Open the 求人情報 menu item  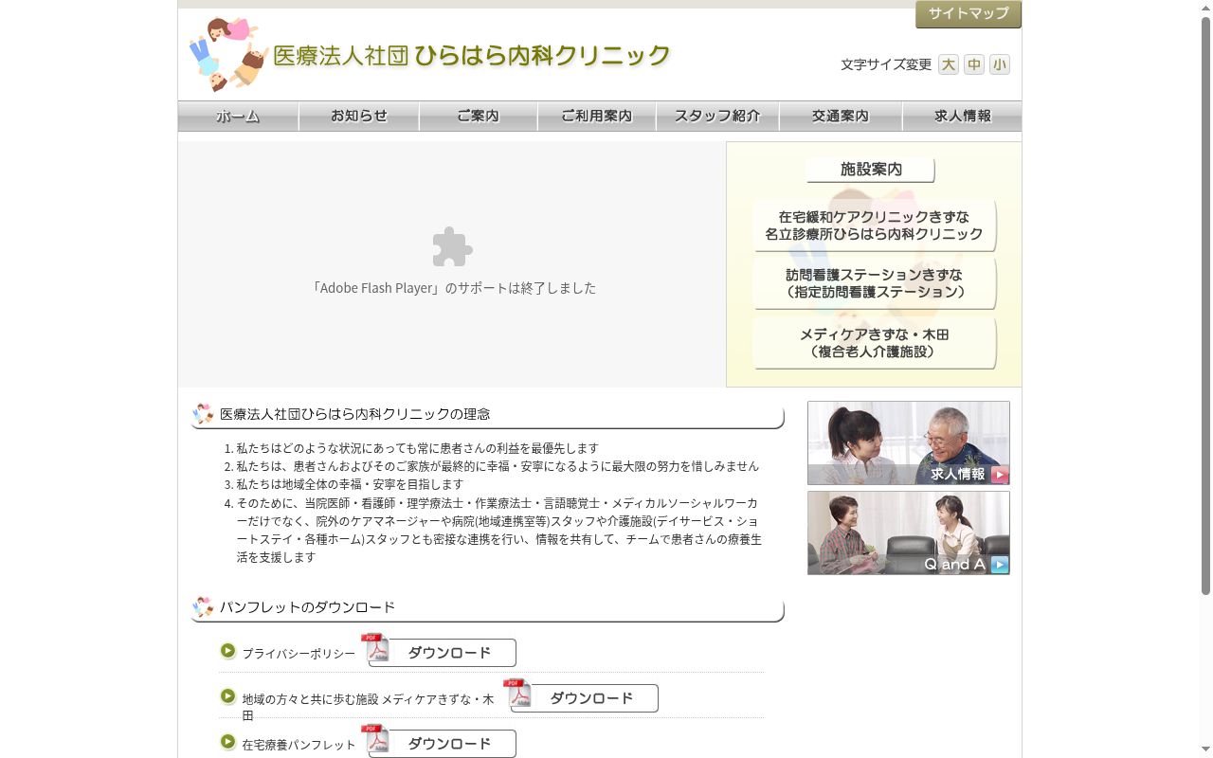click(x=962, y=116)
